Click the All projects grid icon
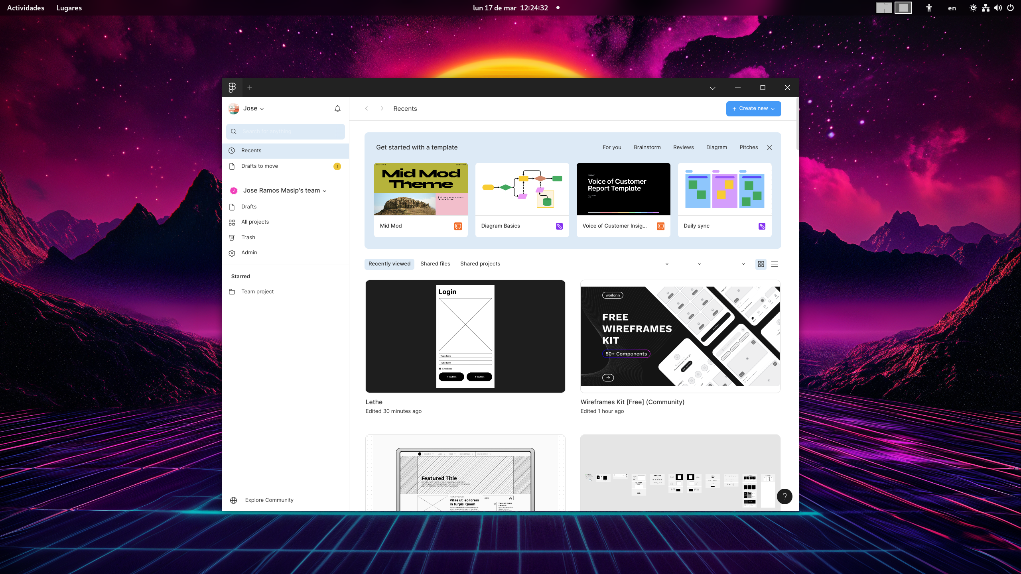Screen dimensions: 1021x574 point(232,222)
